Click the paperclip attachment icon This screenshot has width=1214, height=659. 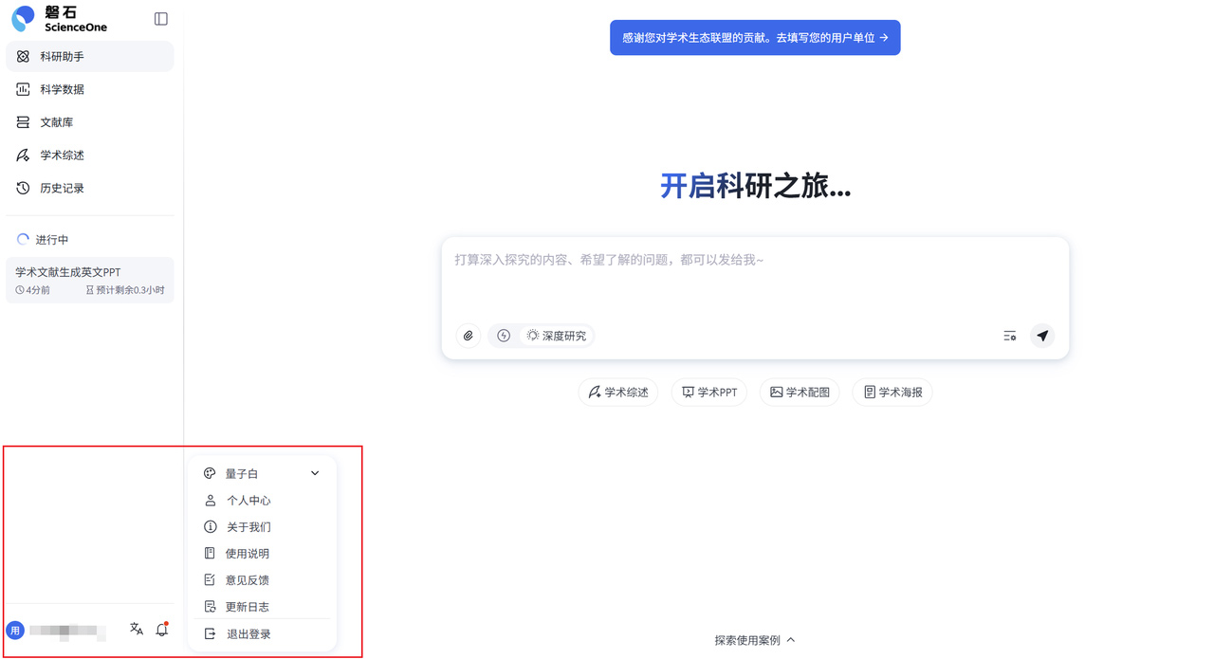coord(467,335)
